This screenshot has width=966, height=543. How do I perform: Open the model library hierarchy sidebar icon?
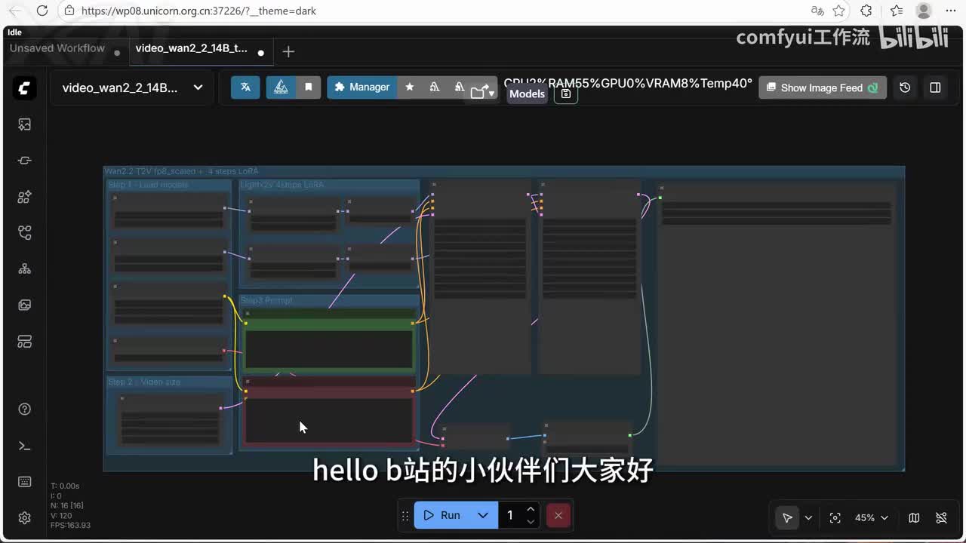tap(24, 269)
